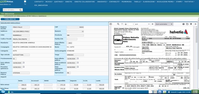Open the PDF search magnifier
The height and width of the screenshot is (94, 199).
pos(118,24)
